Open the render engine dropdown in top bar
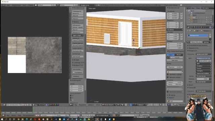Image resolution: width=215 pixels, height=121 pixels. tap(88, 5)
